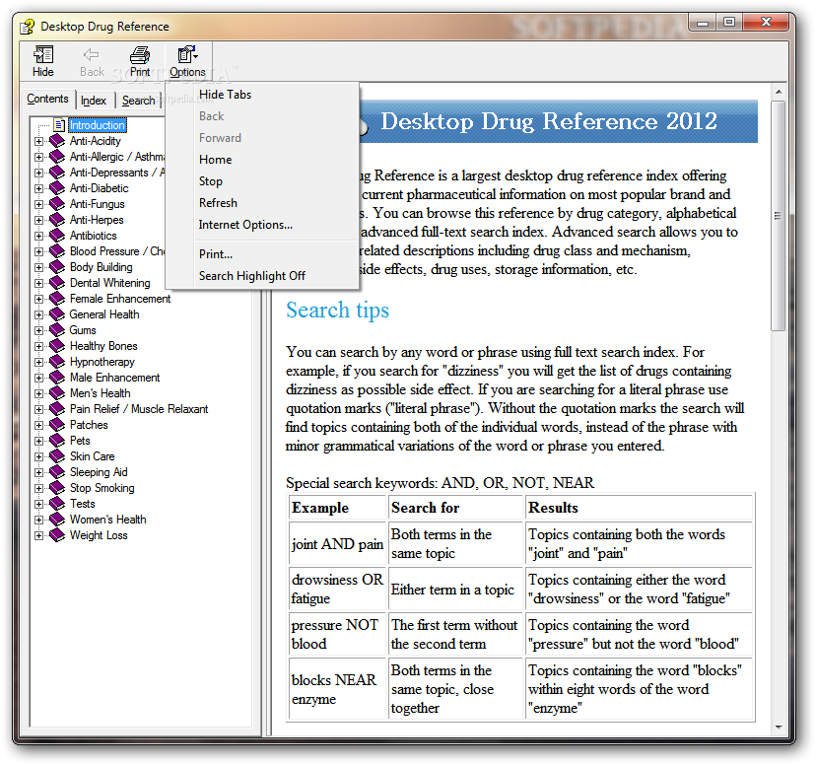Click the Hypnotherapy book icon
The image size is (816, 765).
point(57,362)
